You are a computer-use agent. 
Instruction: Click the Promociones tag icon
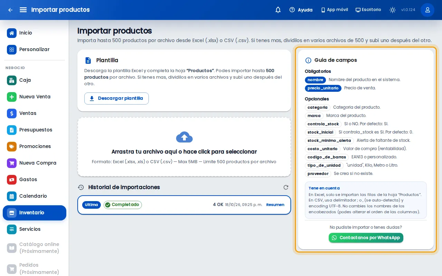tap(12, 147)
